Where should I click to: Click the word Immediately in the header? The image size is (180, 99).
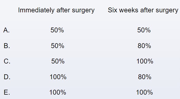36,10
